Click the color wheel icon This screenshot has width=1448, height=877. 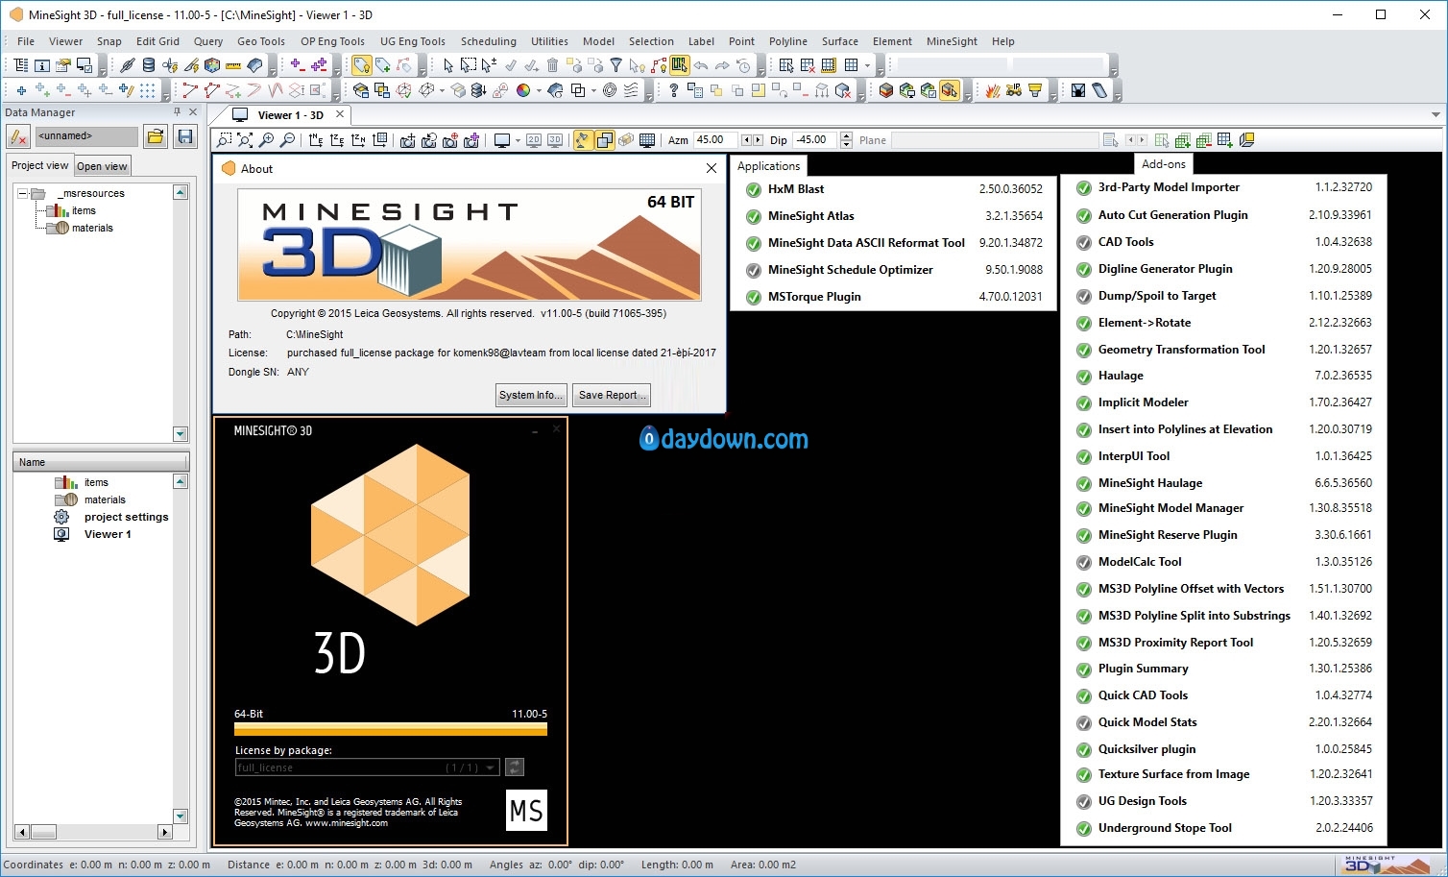coord(522,90)
